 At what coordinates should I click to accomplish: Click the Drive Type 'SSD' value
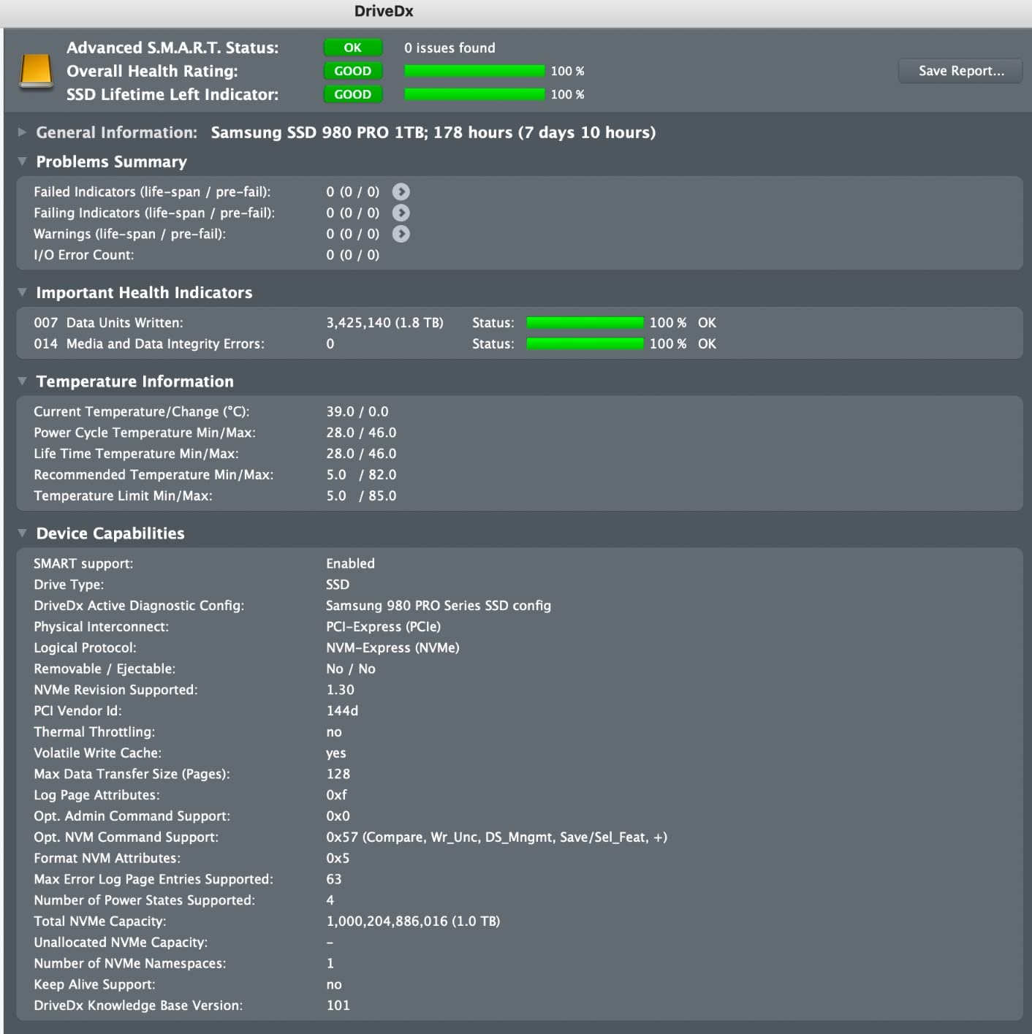(x=338, y=585)
